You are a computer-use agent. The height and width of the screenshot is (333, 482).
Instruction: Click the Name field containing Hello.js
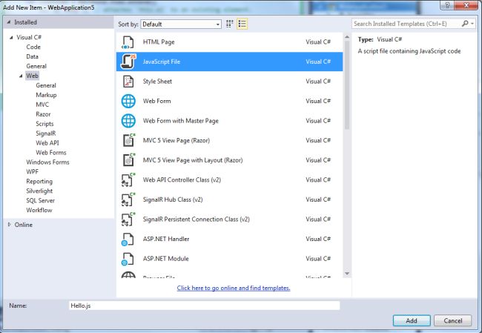pyautogui.click(x=205, y=306)
